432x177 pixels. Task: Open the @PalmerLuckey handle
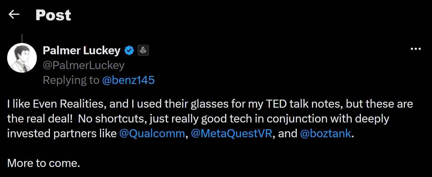click(x=83, y=66)
